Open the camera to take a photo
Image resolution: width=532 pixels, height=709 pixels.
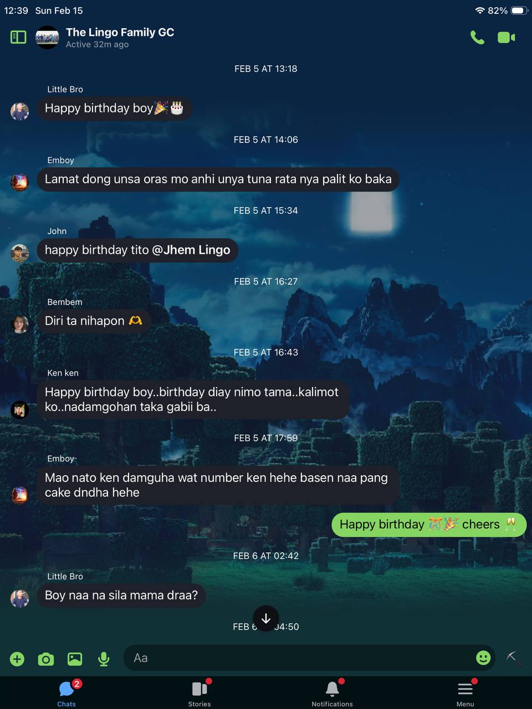click(x=46, y=659)
